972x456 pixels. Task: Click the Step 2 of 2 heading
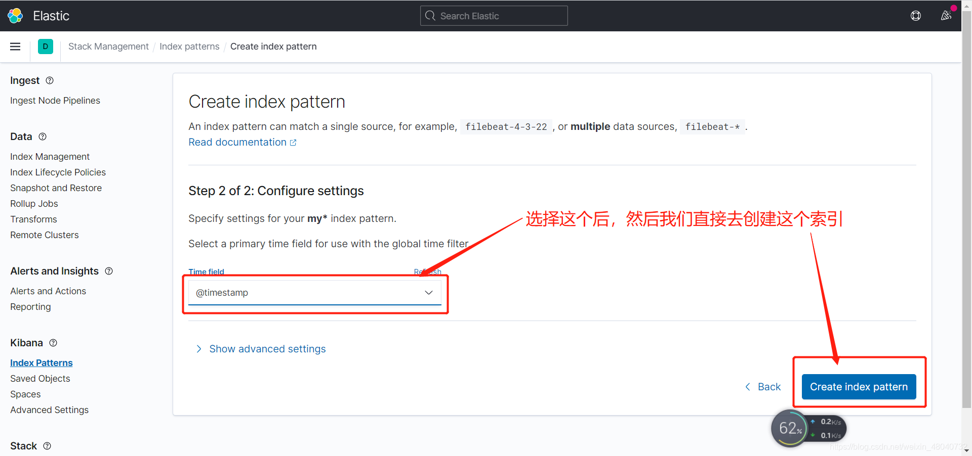[276, 191]
